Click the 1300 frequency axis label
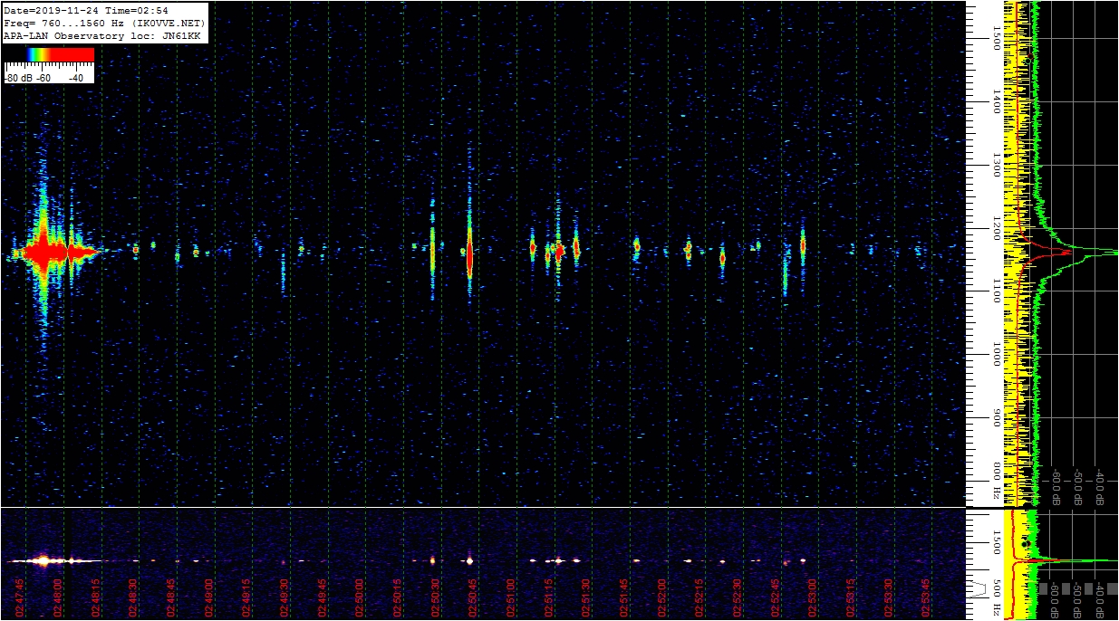1119x621 pixels. pos(998,165)
